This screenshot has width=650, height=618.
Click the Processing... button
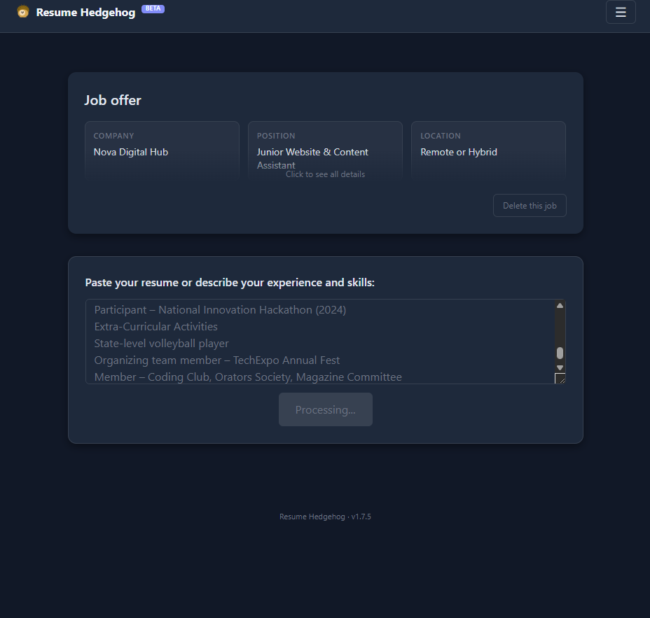pos(325,409)
